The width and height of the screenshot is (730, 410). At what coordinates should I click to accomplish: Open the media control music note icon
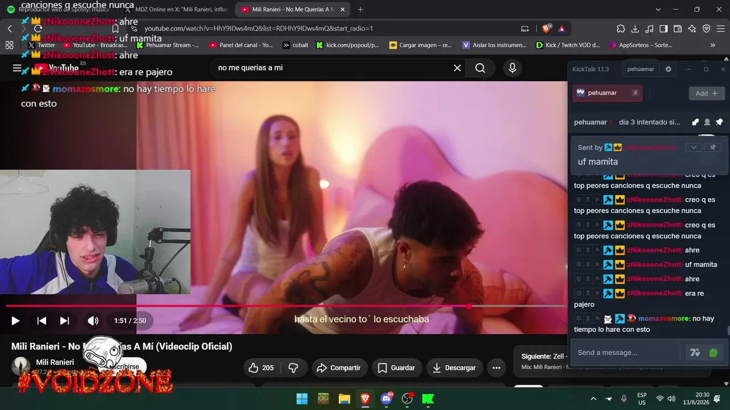650,28
